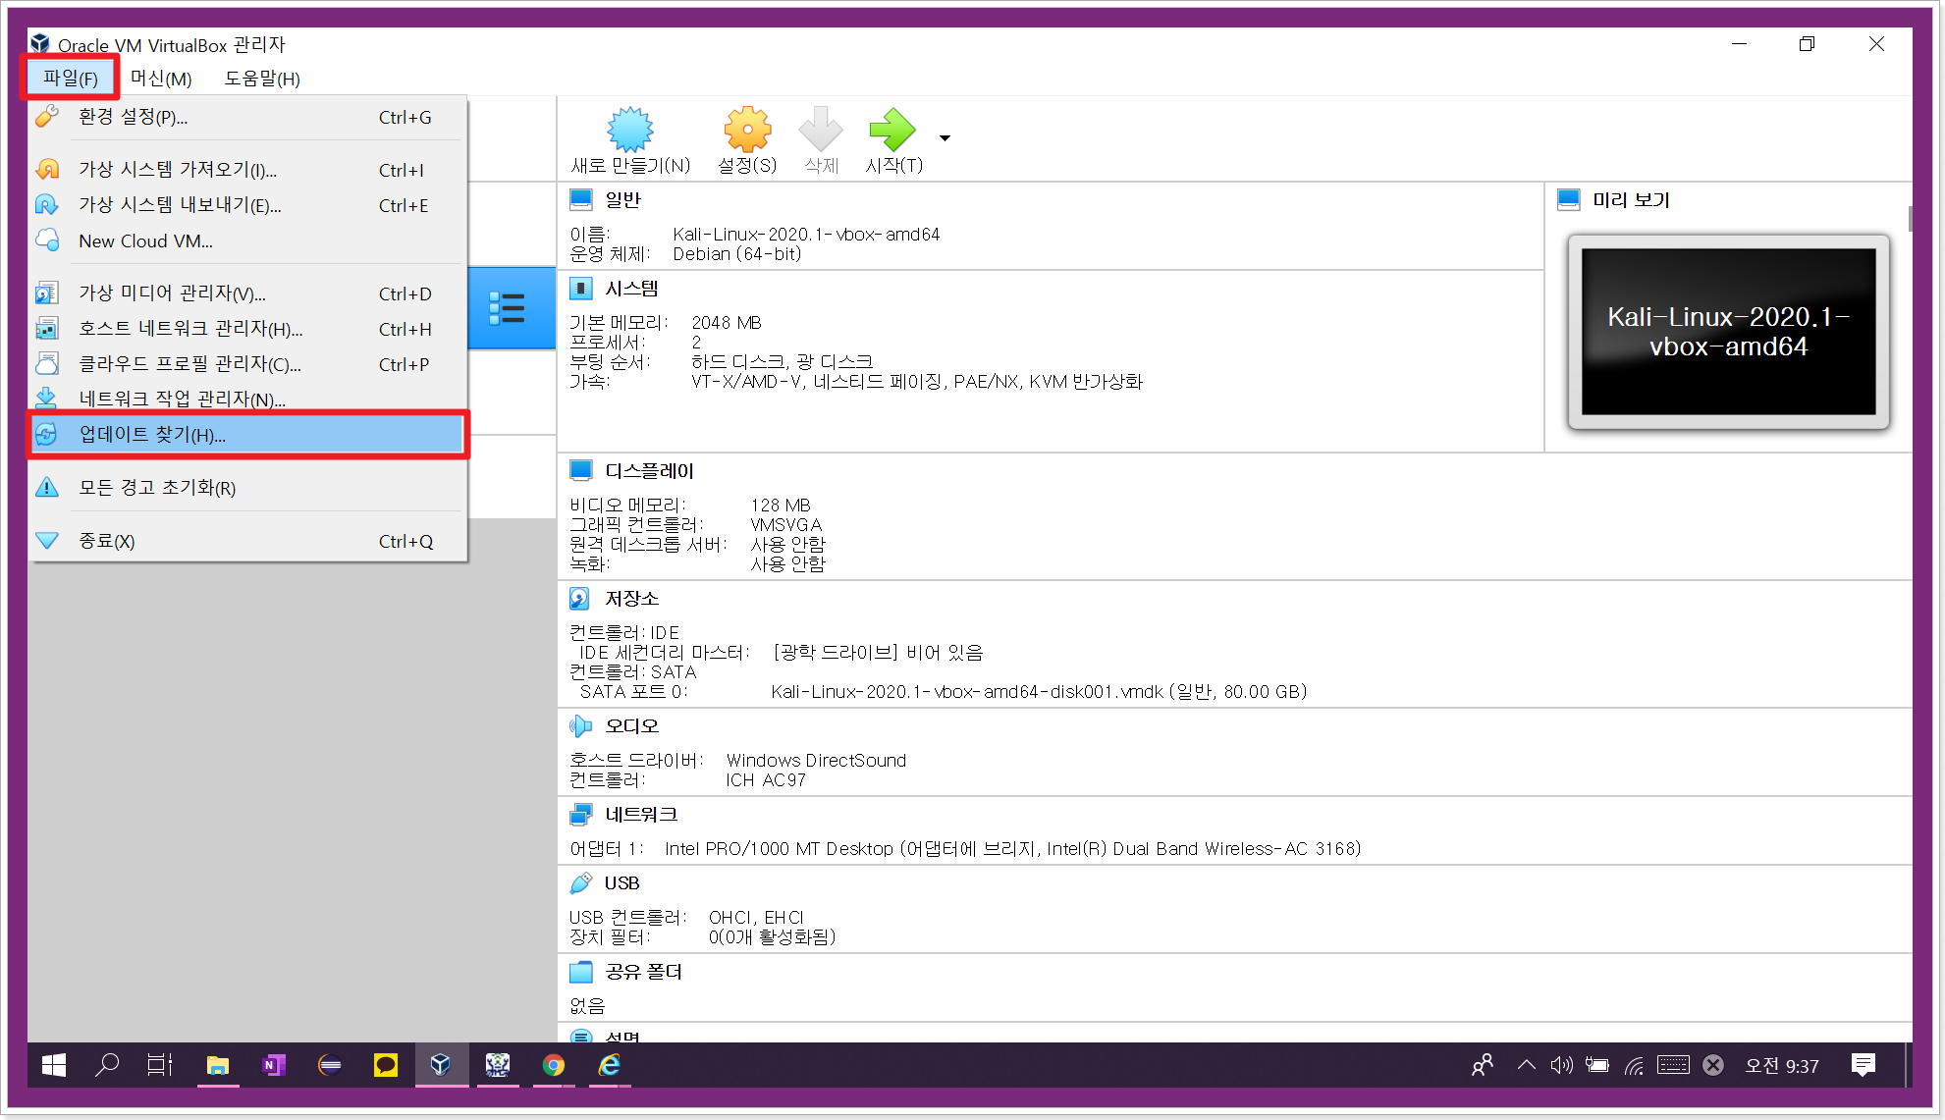Open the 도움말(H) menu
Screen dimensions: 1945x1120
pos(262,79)
